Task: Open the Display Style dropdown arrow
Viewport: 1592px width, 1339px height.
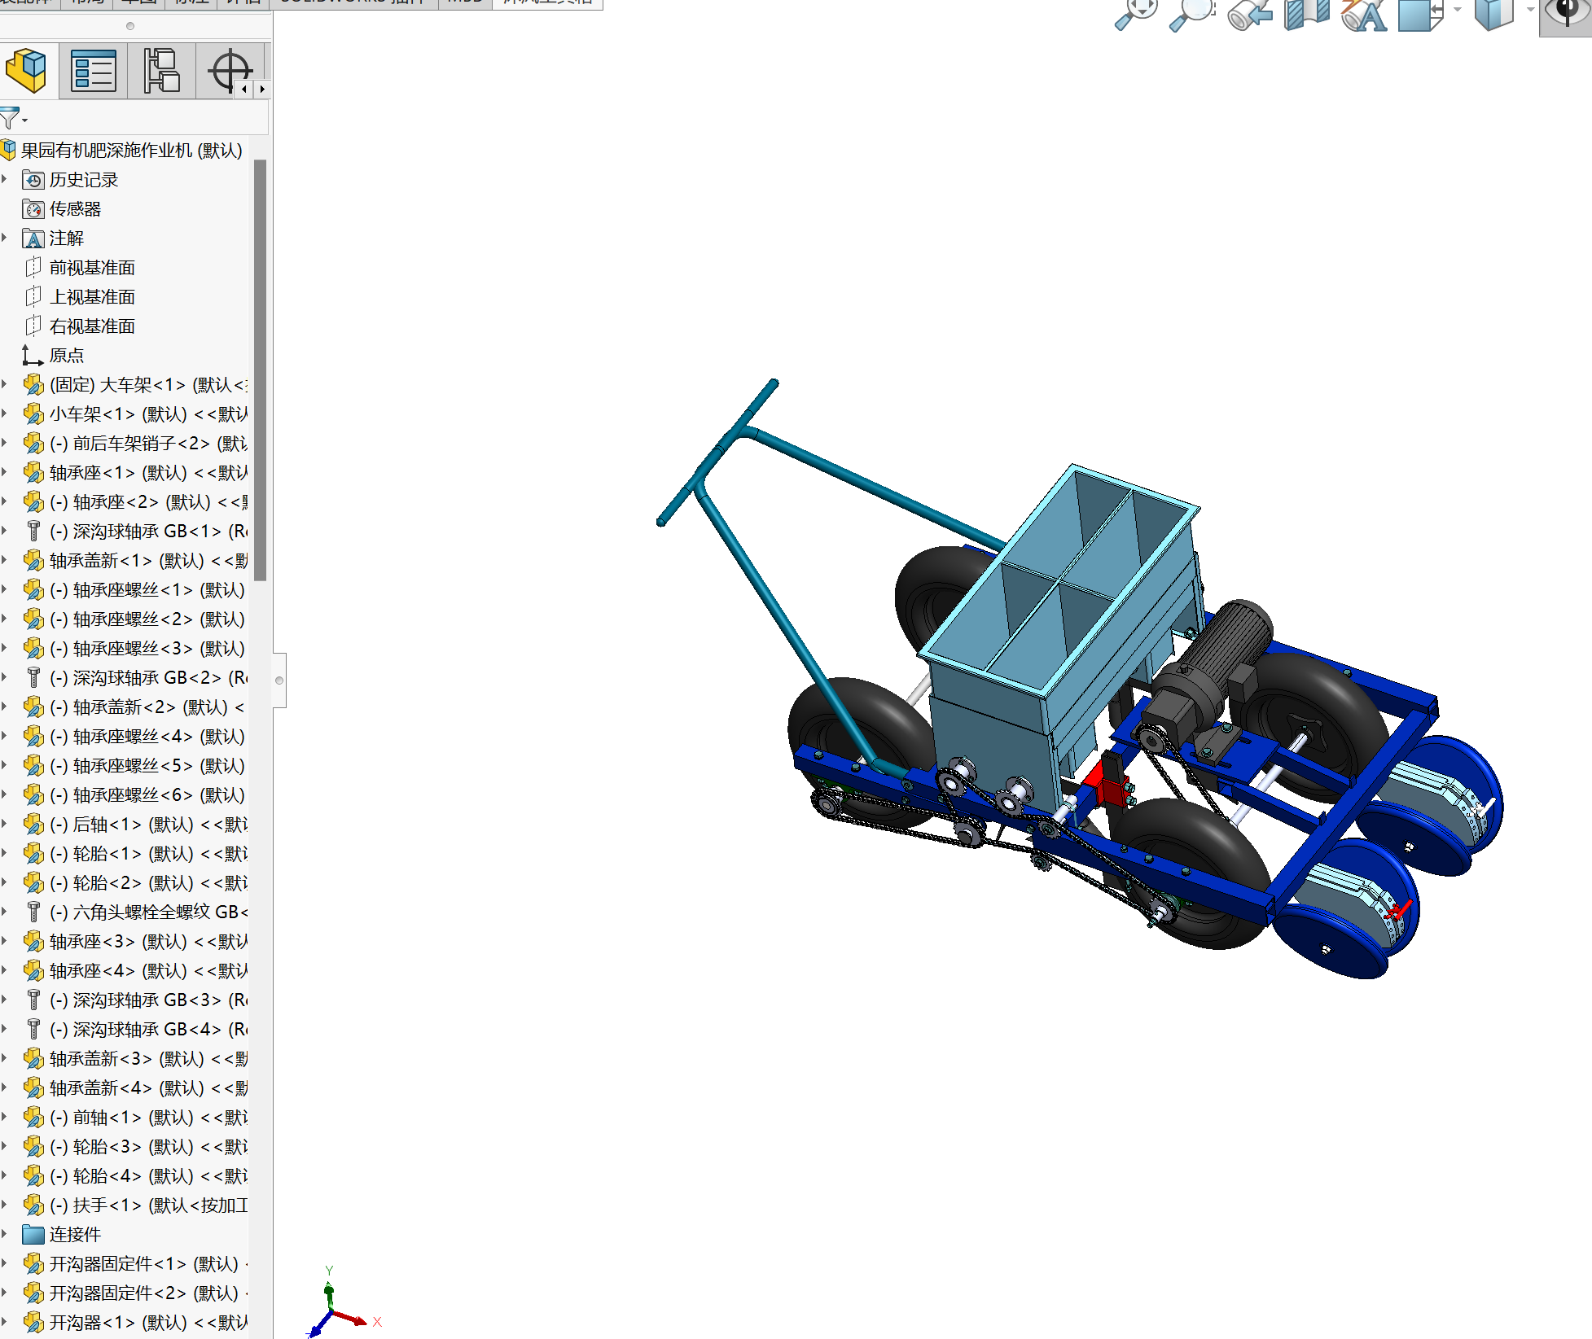Action: pos(1530,10)
